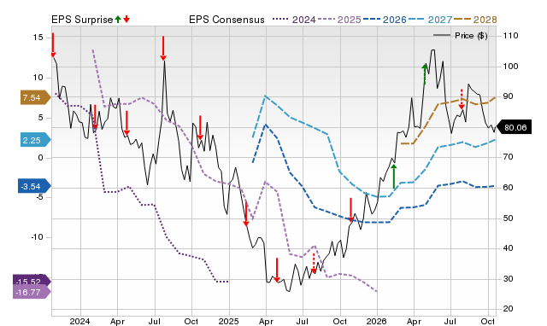Select the dashed red surprise arrow near August 2025
Viewport: 547px width, 326px height.
(x=314, y=264)
